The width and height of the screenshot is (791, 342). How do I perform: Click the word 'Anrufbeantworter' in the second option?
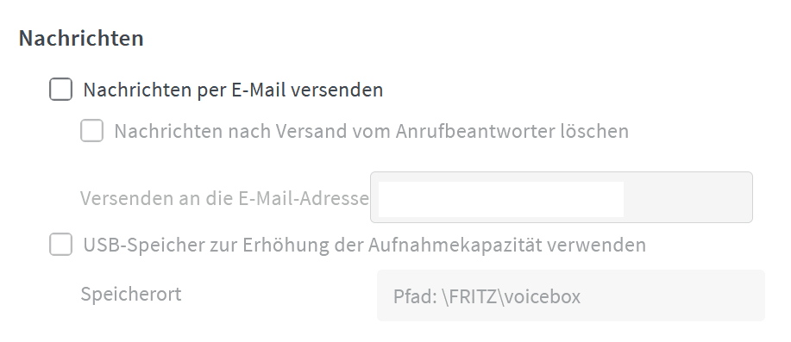point(474,131)
